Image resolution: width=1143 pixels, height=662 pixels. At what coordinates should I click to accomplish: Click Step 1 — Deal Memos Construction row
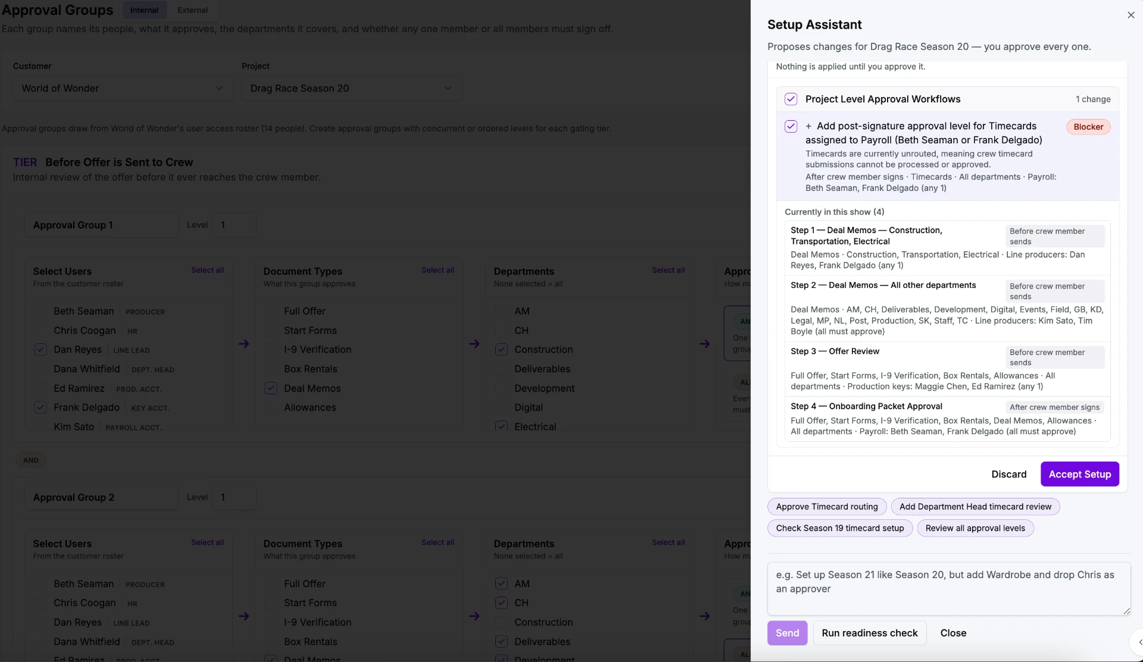point(947,247)
